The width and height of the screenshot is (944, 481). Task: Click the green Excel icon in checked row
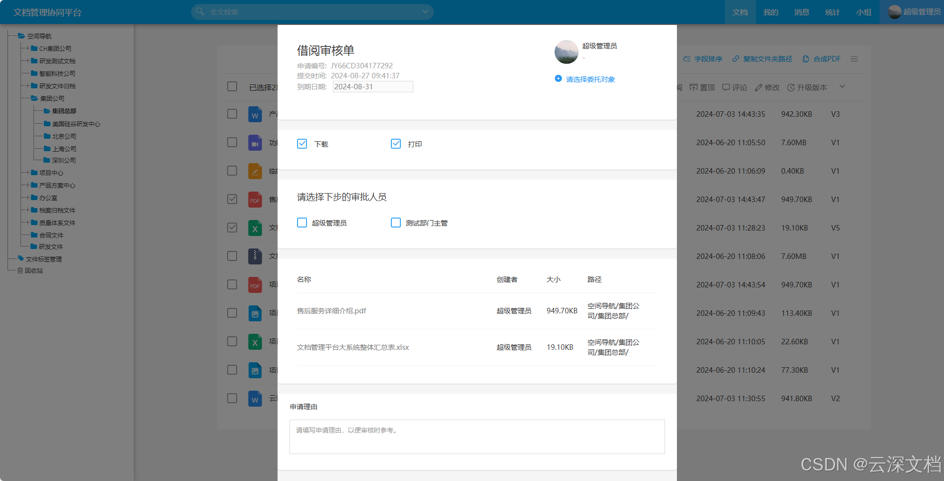pyautogui.click(x=255, y=228)
